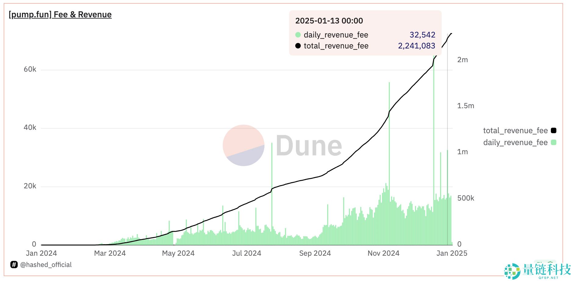Toggle total_revenue_fee series via legend label

tap(515, 130)
